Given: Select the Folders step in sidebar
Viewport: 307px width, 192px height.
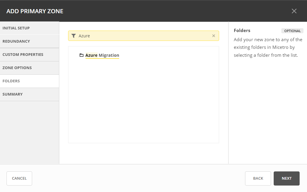Looking at the screenshot, I should click(29, 81).
